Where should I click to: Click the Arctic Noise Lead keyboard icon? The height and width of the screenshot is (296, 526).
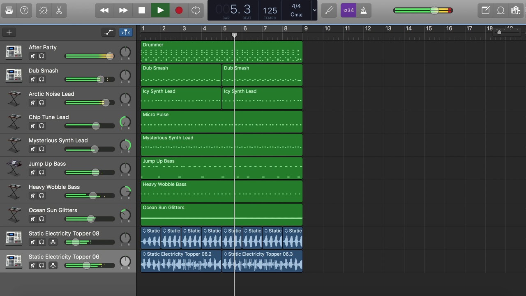14,98
